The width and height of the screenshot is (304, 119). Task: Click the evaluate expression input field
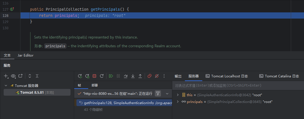[x=237, y=86]
